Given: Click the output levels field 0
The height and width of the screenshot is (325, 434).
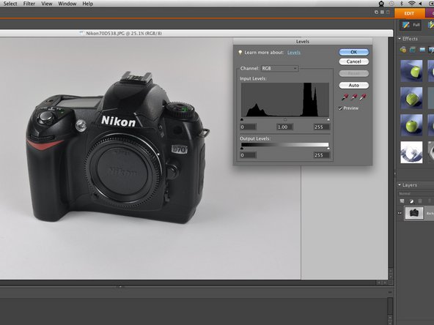Looking at the screenshot, I should click(248, 155).
